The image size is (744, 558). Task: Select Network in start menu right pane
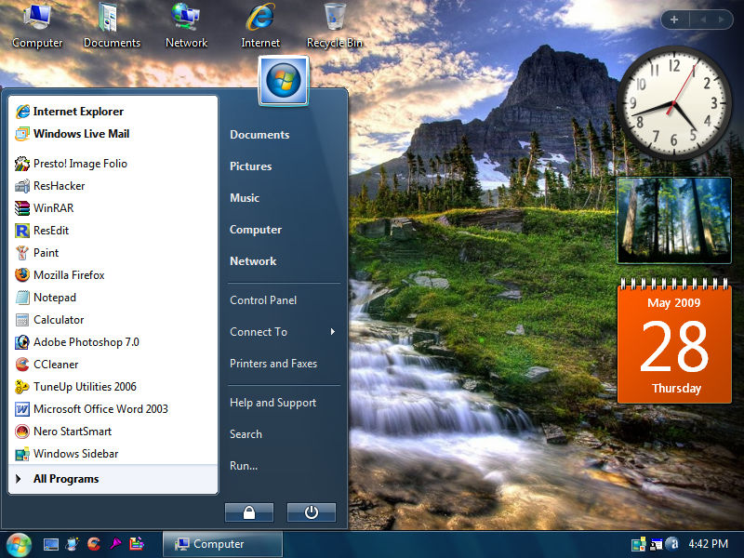(x=253, y=261)
